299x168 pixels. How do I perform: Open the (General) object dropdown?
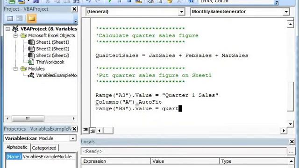182,12
